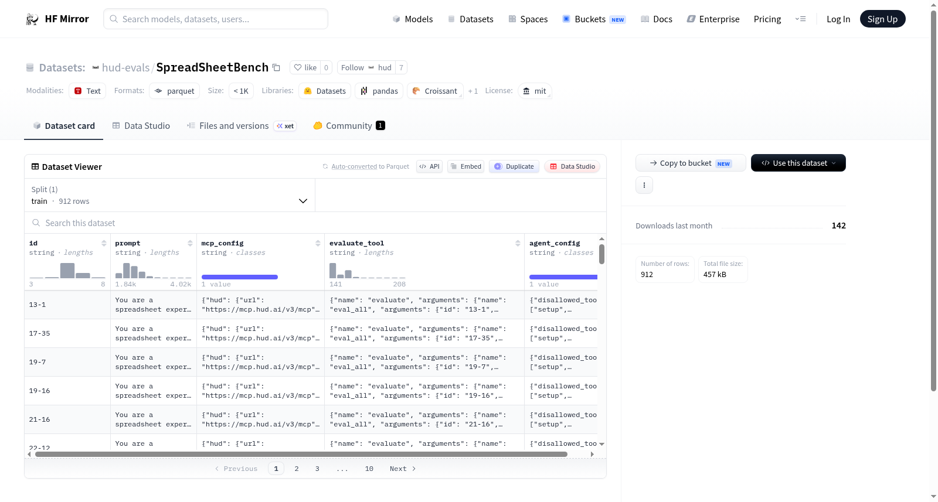
Task: Open Models in the top navigation
Action: pyautogui.click(x=413, y=19)
